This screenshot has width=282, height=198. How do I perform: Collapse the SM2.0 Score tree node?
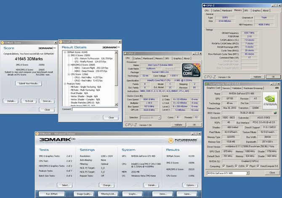click(69, 55)
